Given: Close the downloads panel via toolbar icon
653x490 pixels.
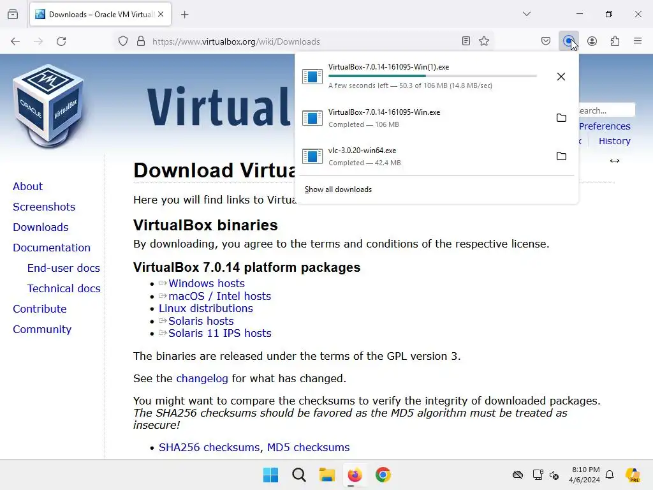Looking at the screenshot, I should [x=568, y=41].
